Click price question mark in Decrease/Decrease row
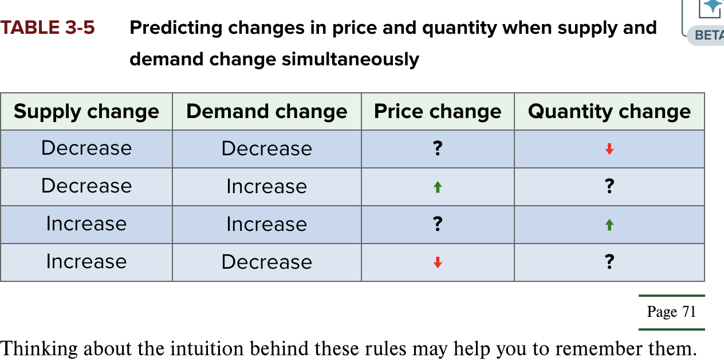This screenshot has width=724, height=361. click(438, 149)
